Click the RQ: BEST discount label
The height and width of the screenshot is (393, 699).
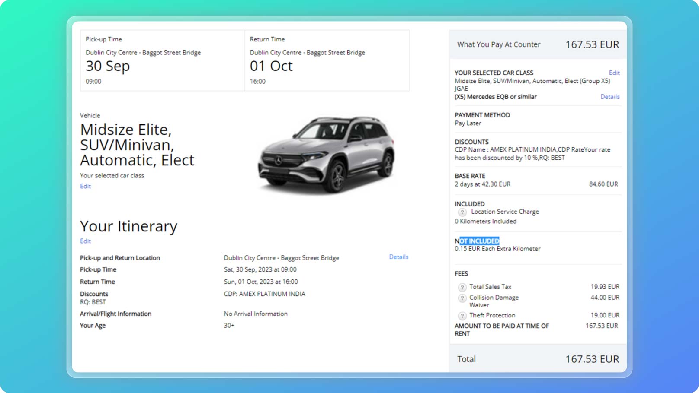[x=93, y=302]
